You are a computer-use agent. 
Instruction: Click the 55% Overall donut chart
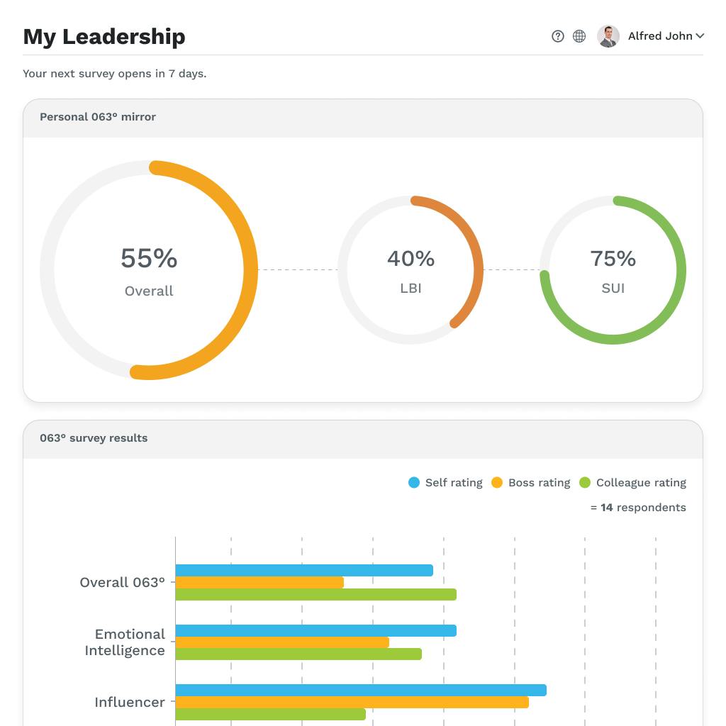click(149, 270)
